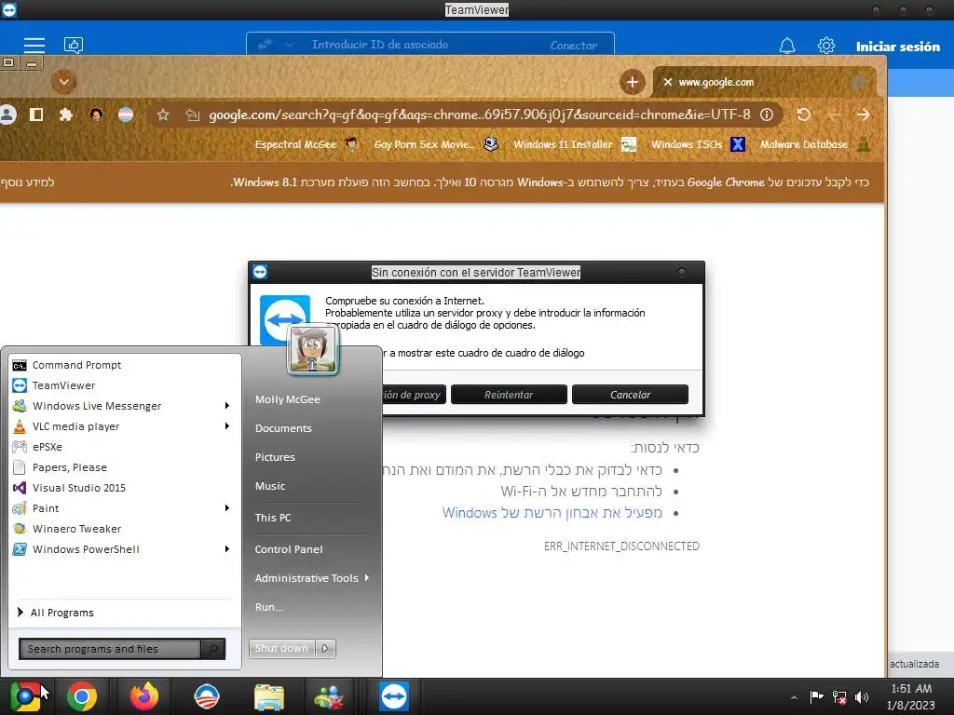Click the user account picture

click(x=313, y=349)
